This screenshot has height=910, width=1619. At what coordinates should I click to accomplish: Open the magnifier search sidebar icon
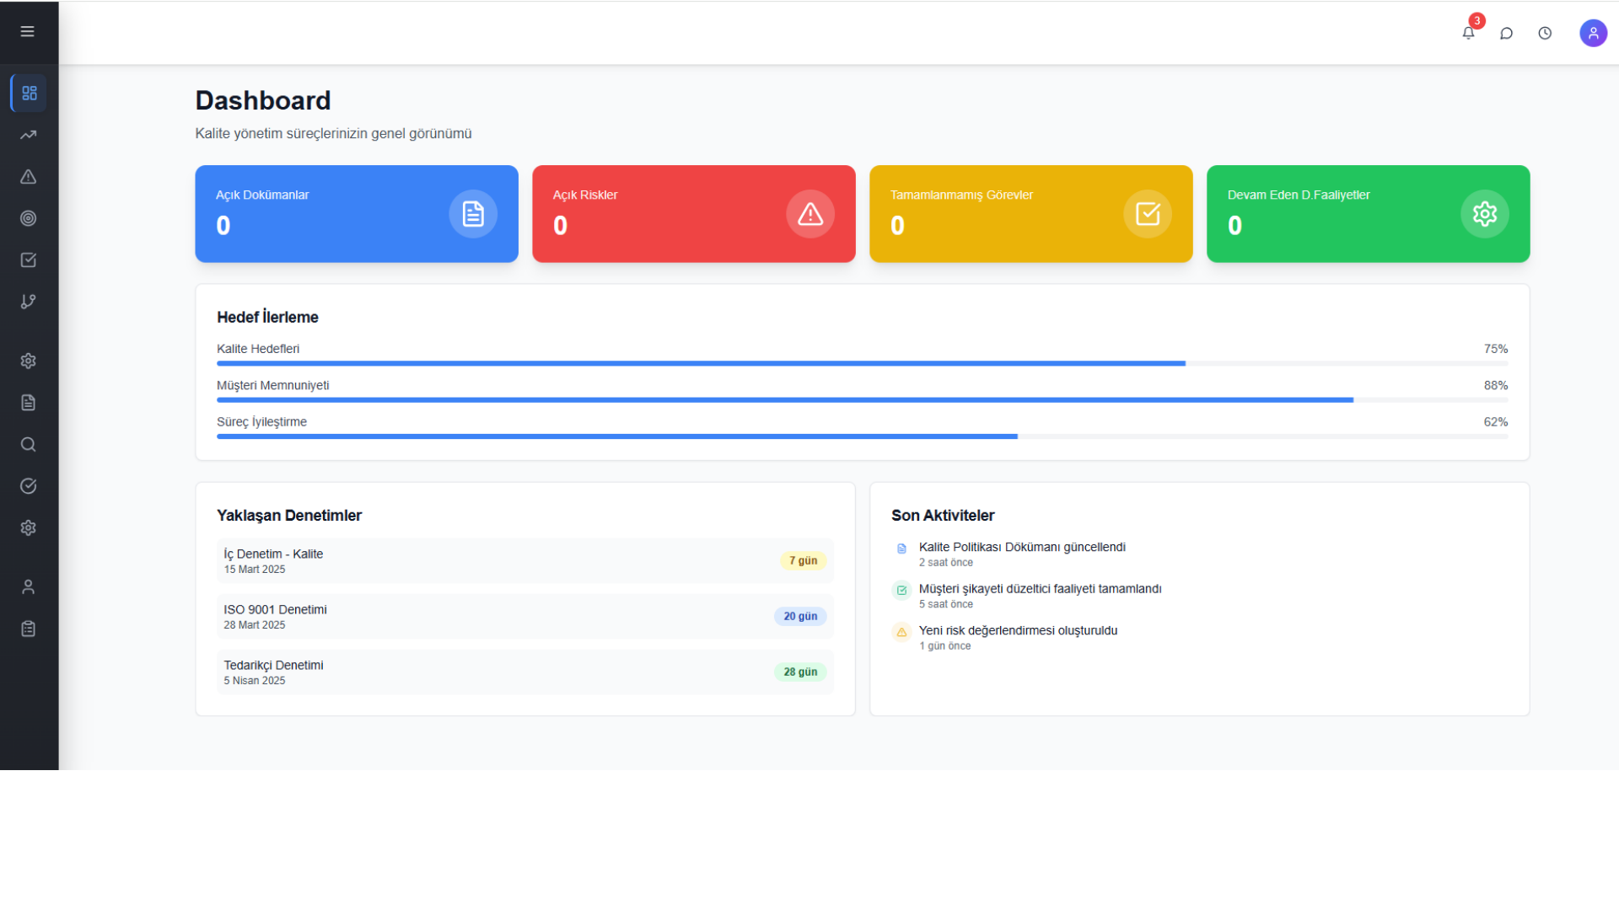[x=29, y=444]
